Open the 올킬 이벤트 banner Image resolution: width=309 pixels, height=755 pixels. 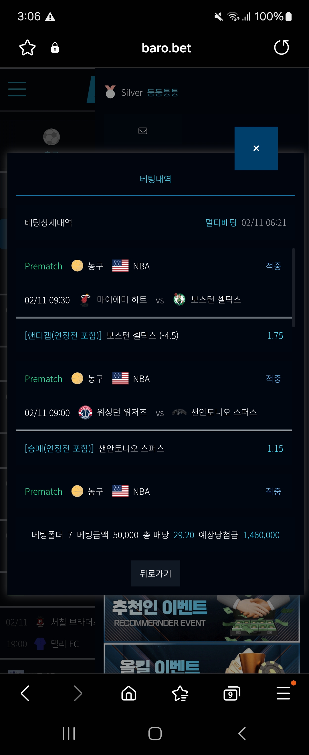202,658
